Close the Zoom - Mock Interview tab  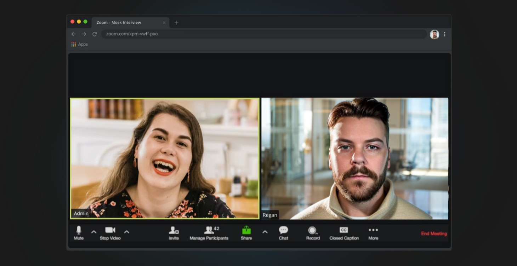coord(164,23)
